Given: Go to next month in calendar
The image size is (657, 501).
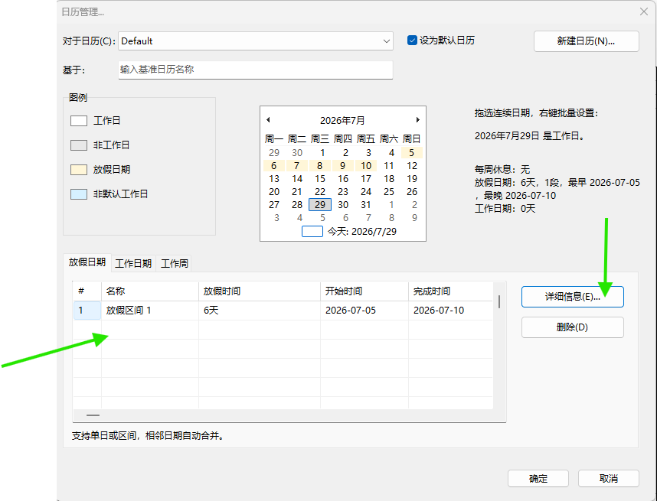Looking at the screenshot, I should point(418,120).
